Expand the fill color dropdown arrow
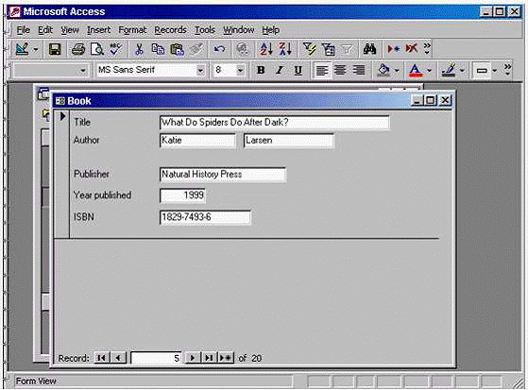Screen dimensions: 528x390 397,71
